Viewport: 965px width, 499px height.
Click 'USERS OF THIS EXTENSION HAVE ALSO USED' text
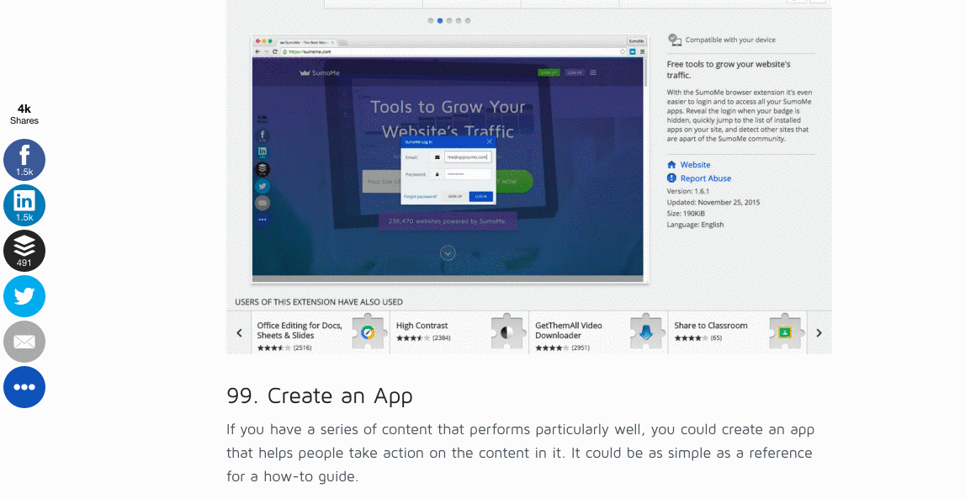click(x=319, y=302)
